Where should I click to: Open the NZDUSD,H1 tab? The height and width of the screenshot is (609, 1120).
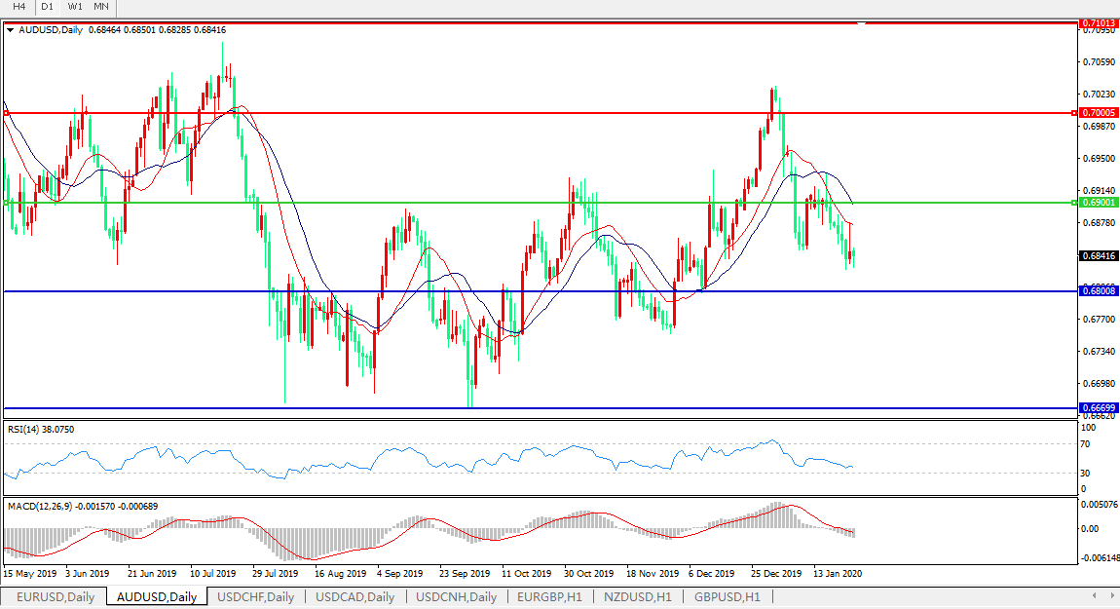[x=638, y=596]
